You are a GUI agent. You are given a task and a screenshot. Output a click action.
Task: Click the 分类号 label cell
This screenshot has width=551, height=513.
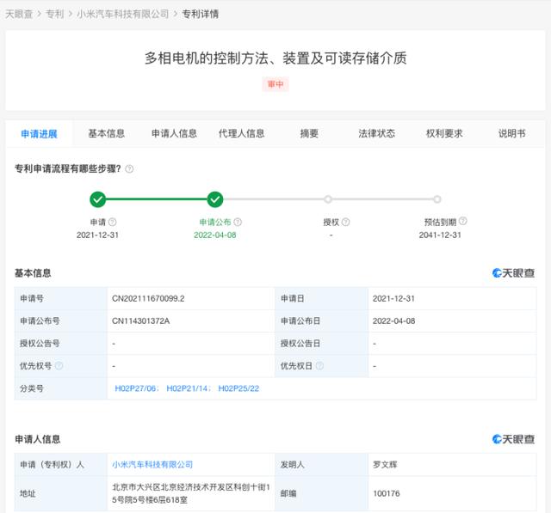[x=61, y=388]
